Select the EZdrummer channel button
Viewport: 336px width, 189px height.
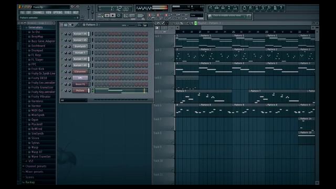(80, 71)
